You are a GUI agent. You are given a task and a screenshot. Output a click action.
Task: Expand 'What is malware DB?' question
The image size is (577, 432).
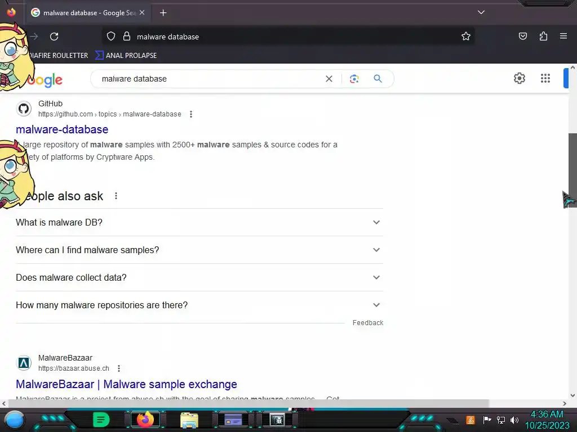tap(199, 223)
